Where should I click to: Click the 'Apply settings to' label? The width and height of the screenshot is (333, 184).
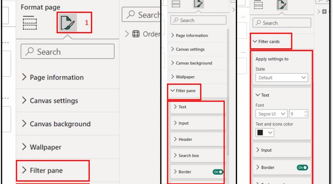pos(272,59)
